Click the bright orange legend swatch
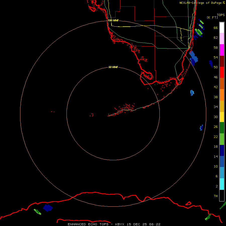This screenshot has height=226, width=226. pyautogui.click(x=222, y=95)
